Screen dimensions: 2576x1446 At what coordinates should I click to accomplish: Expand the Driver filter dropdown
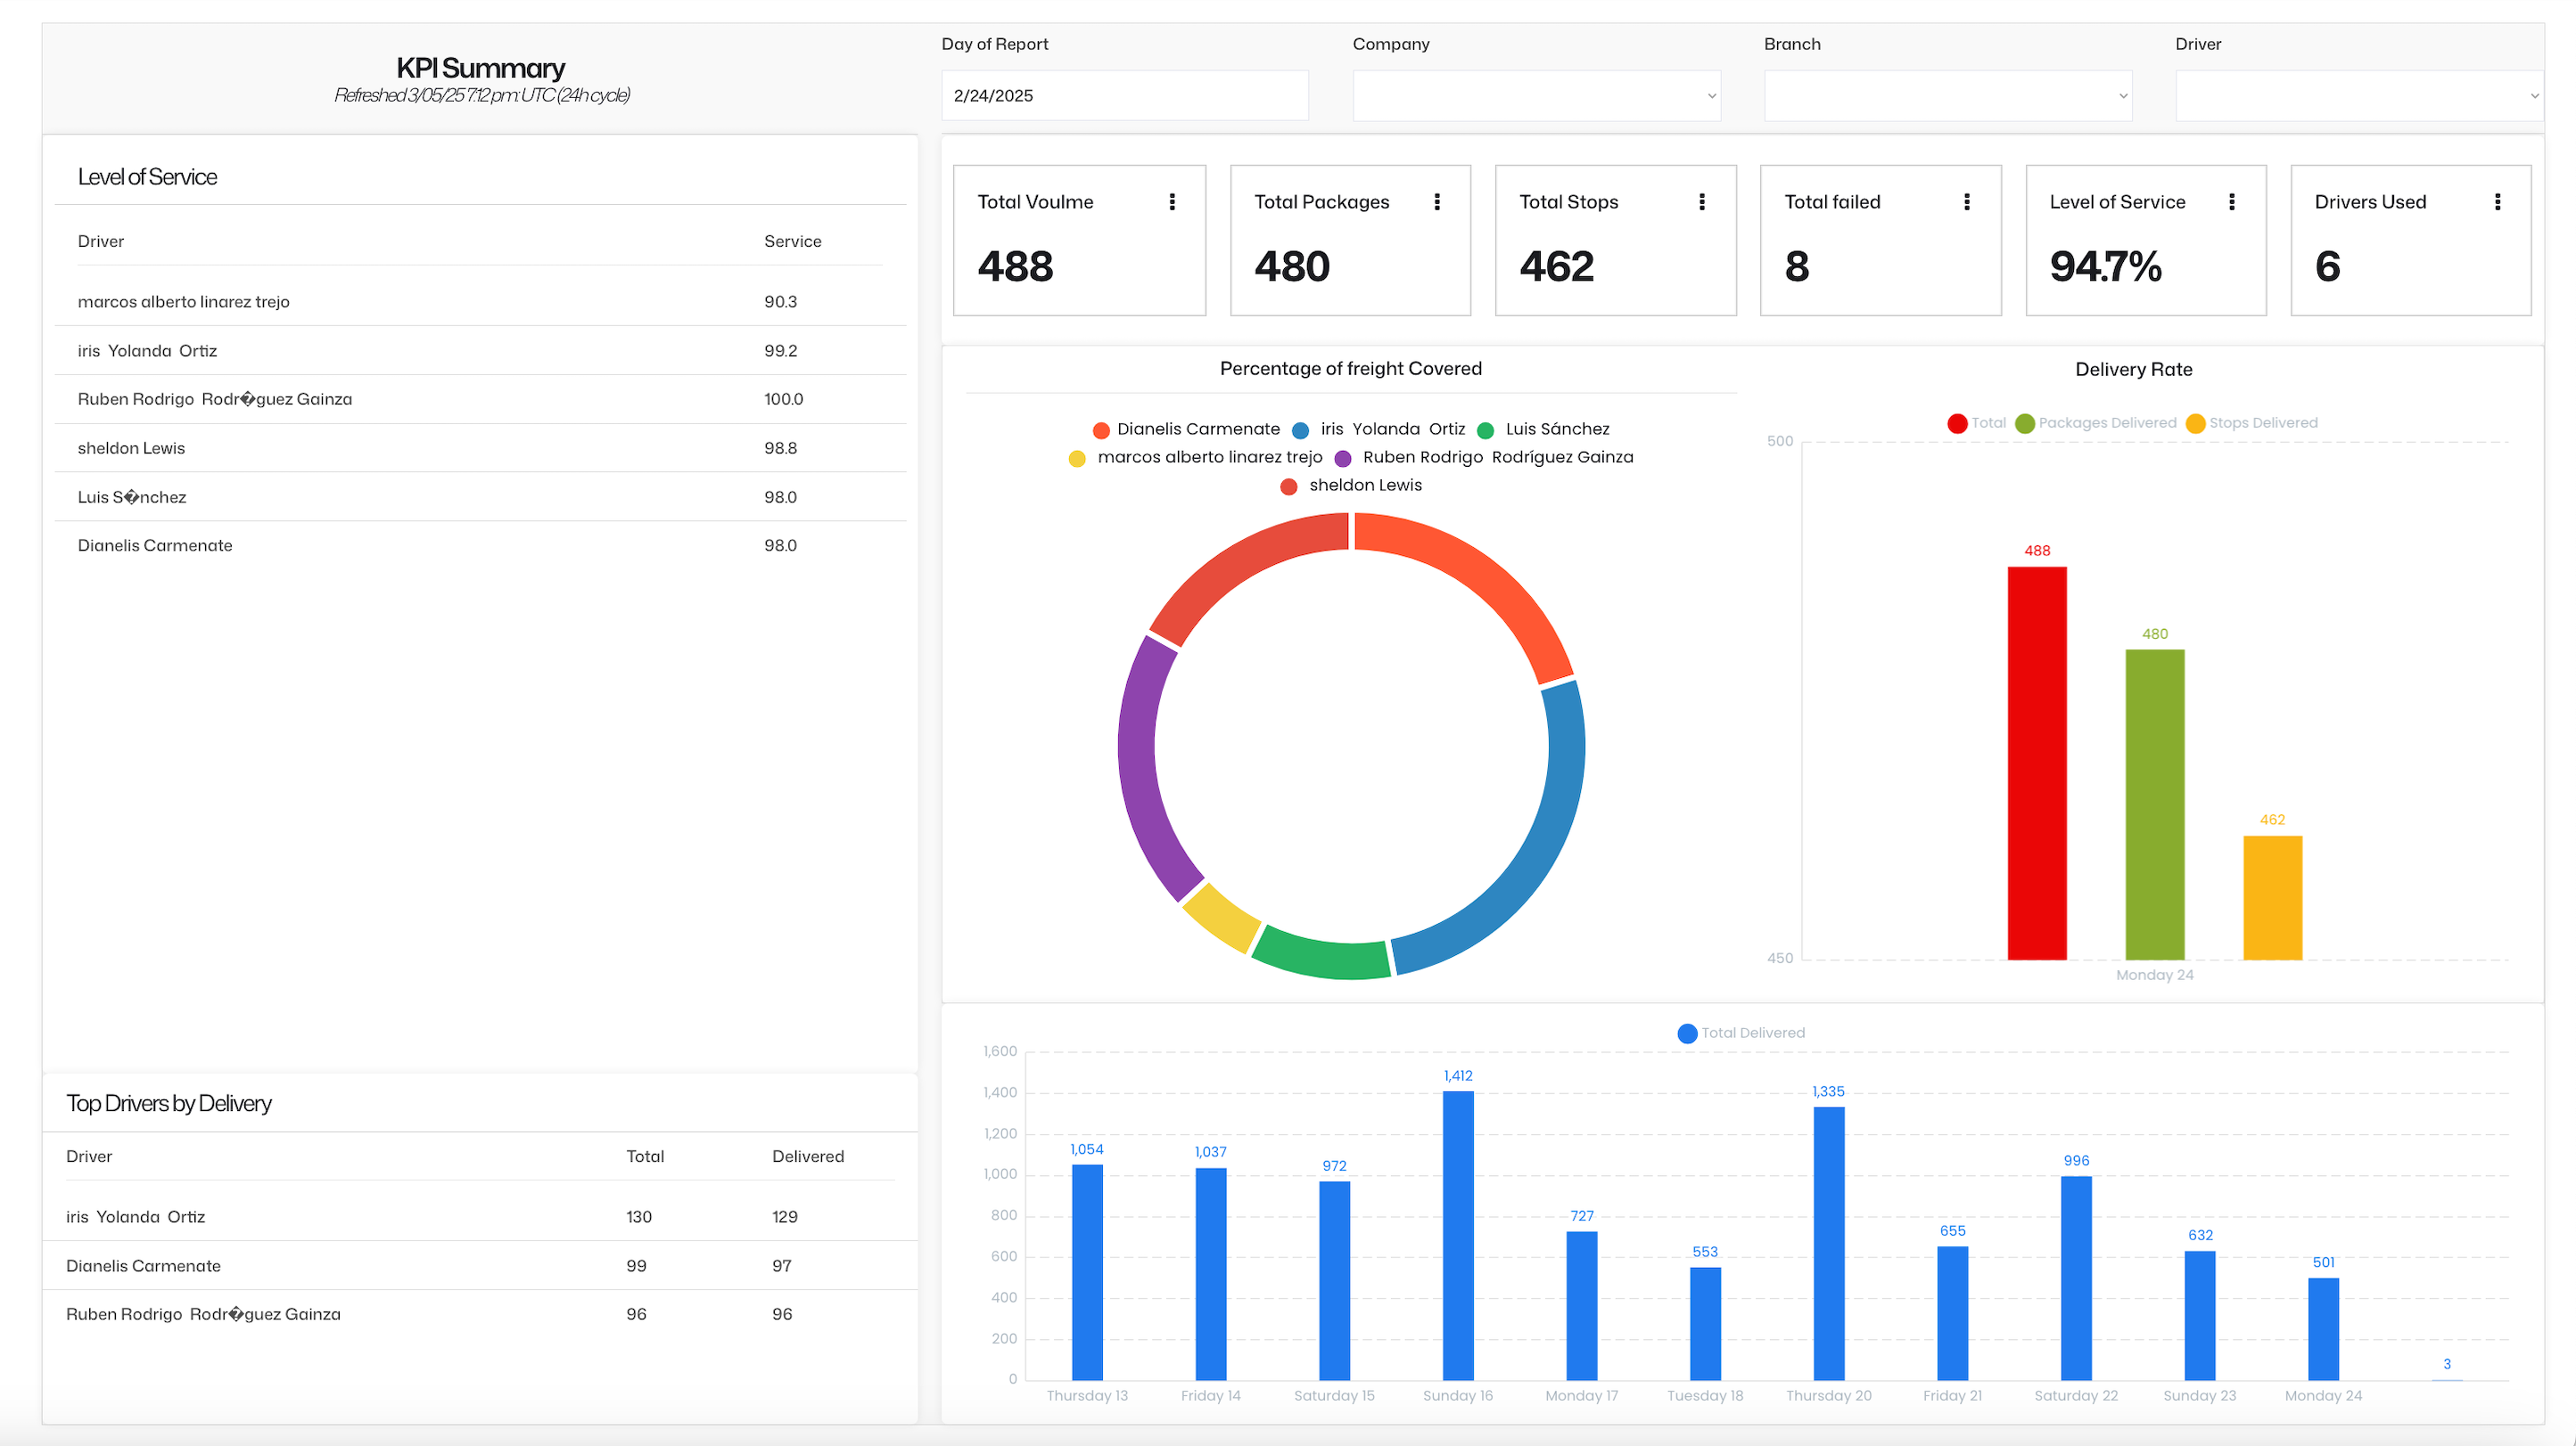(2358, 96)
